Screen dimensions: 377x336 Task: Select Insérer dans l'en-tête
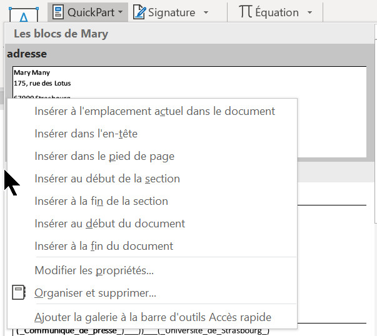(86, 134)
